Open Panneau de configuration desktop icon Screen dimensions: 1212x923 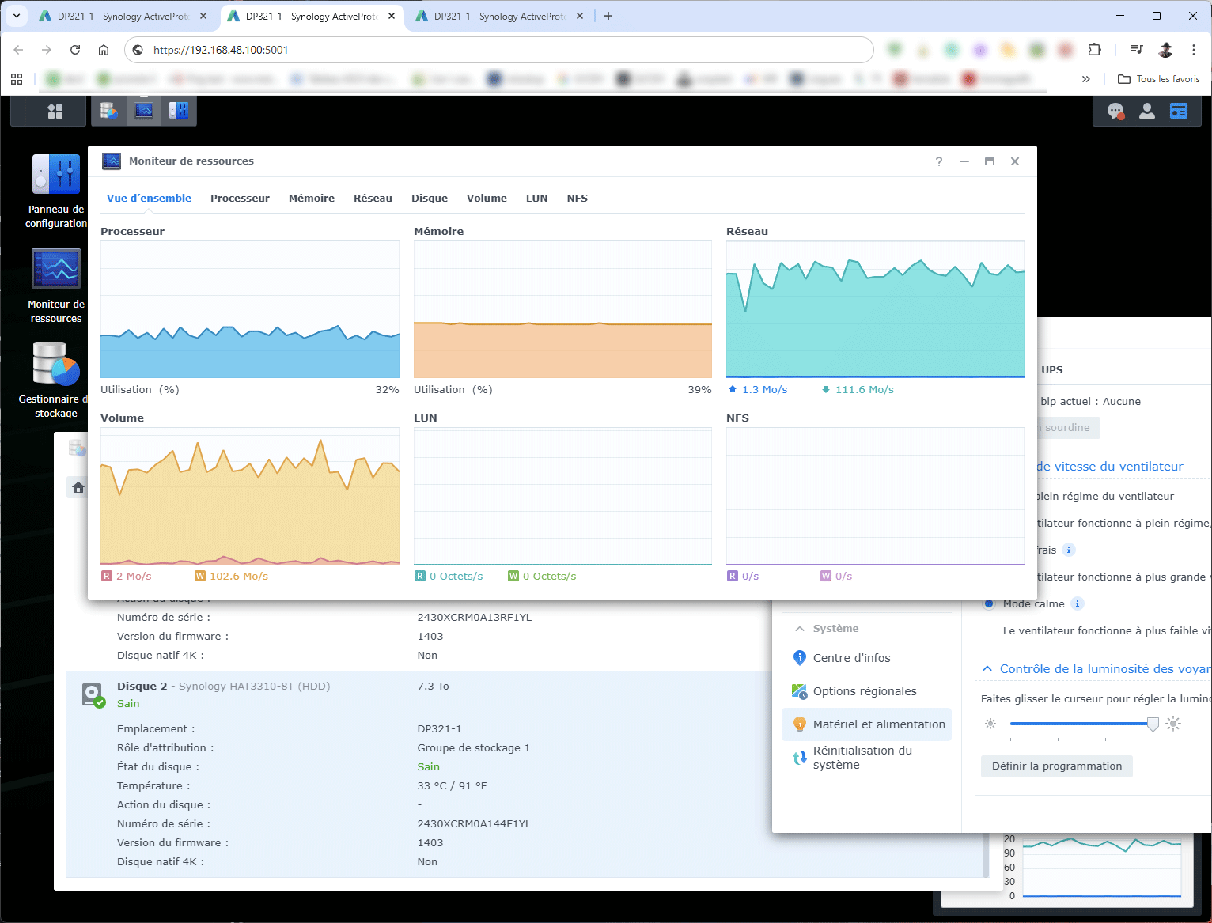click(56, 175)
